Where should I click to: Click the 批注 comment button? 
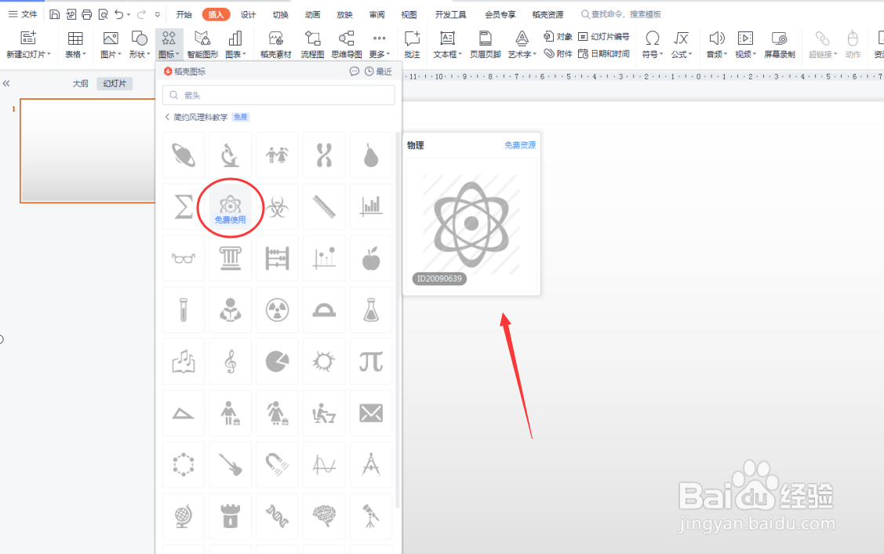412,45
